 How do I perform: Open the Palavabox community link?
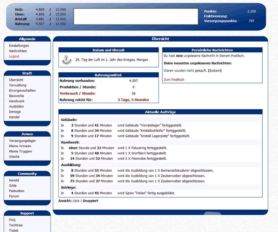coord(18,191)
